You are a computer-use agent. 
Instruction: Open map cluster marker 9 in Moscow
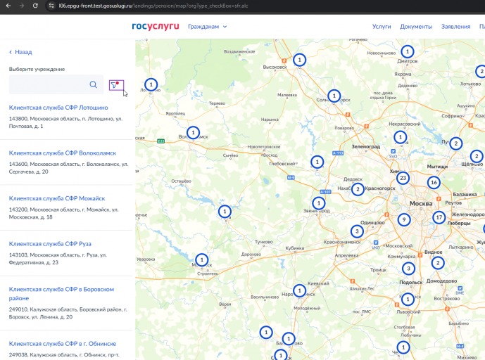[x=403, y=219]
